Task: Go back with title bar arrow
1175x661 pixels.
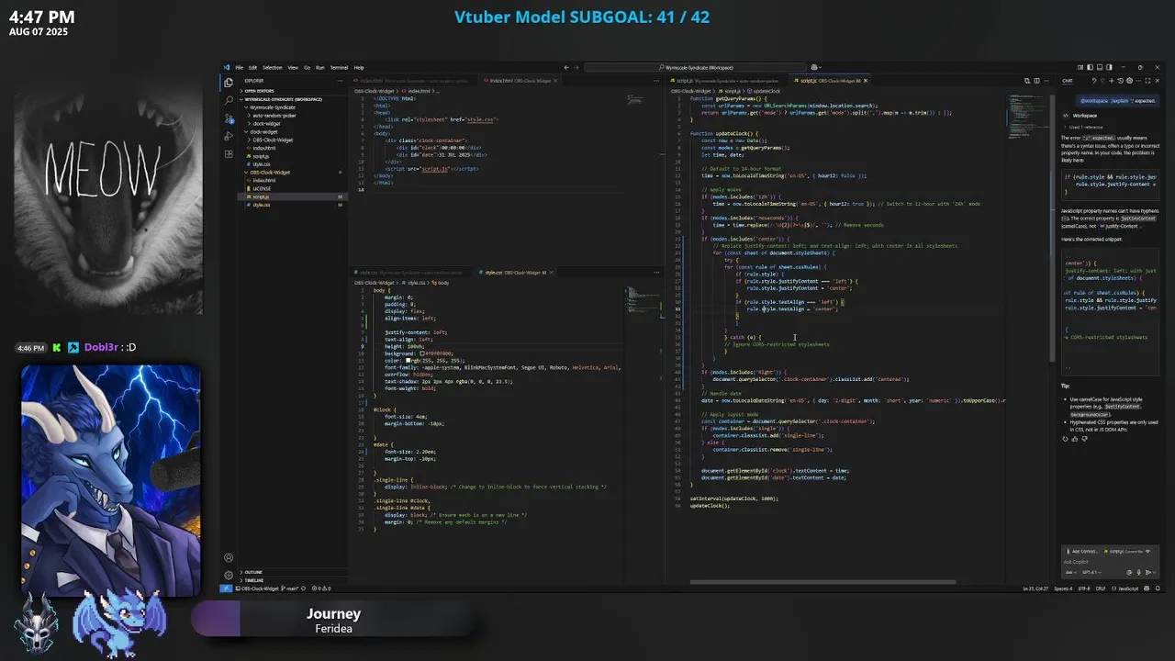Action: 566,67
